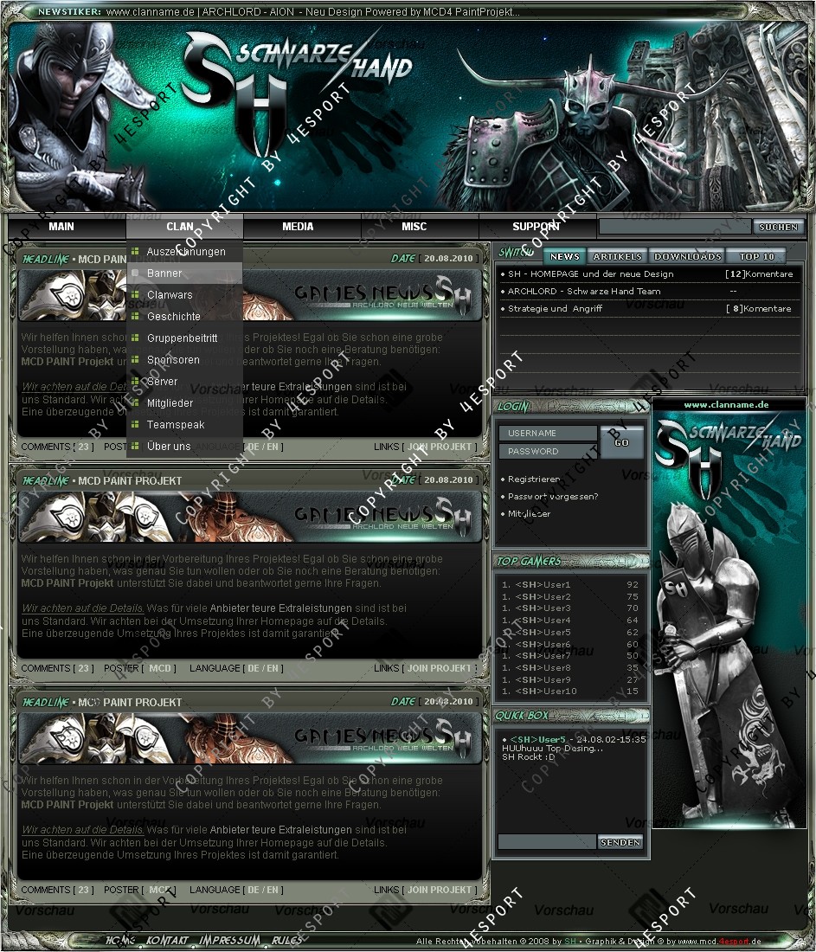Click second post's 'Wir achten auf die Details' link
816x952 pixels.
pyautogui.click(x=82, y=608)
